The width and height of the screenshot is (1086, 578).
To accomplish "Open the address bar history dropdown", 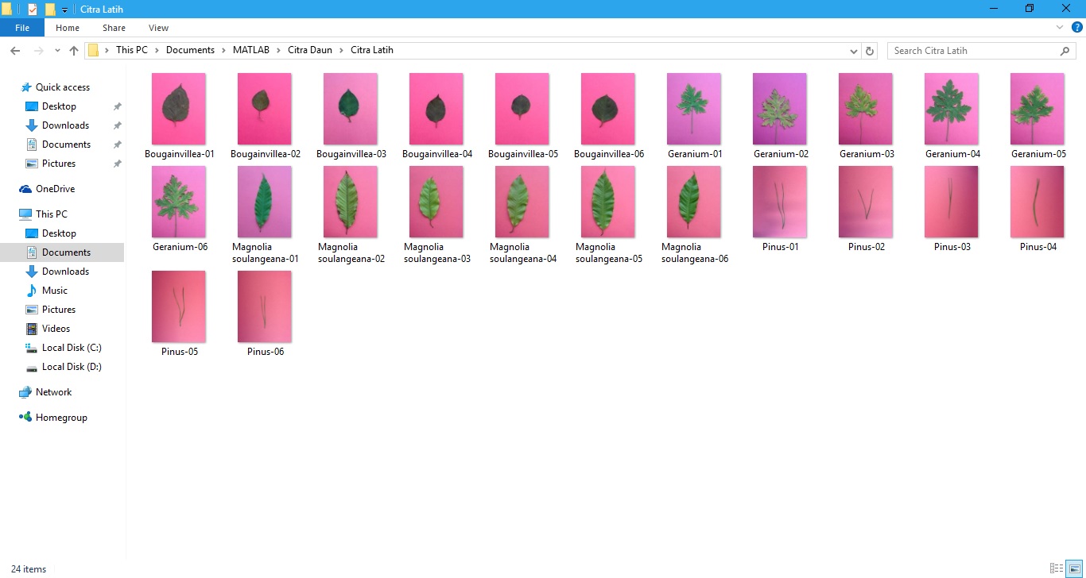I will 854,51.
